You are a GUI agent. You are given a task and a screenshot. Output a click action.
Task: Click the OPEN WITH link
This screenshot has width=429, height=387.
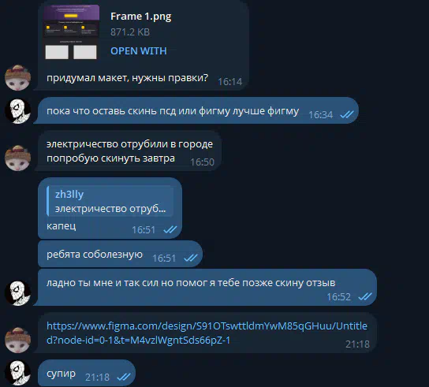139,51
